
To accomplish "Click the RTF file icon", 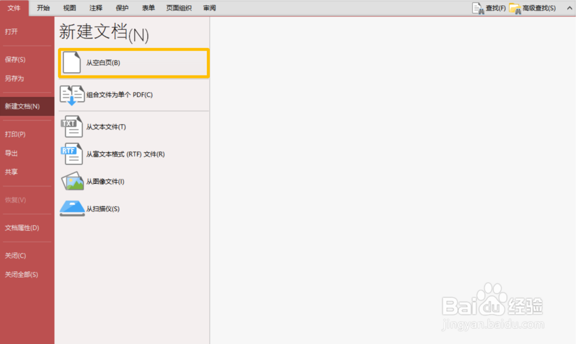I will click(71, 154).
